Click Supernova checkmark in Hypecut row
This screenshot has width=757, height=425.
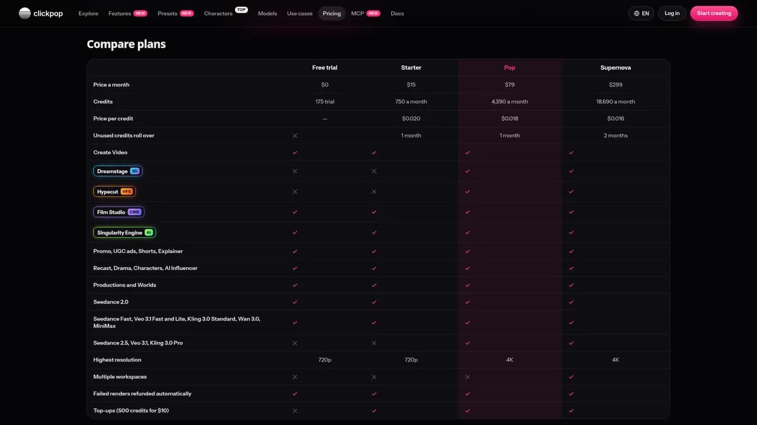pyautogui.click(x=571, y=191)
